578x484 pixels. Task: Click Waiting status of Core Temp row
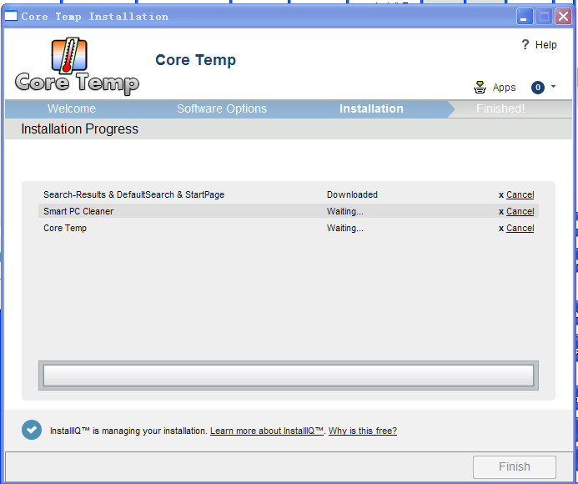tap(345, 228)
